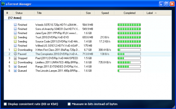Select title The.Conspirator.2010.DVDRip.XviD
The image size is (176, 109).
pos(57,54)
